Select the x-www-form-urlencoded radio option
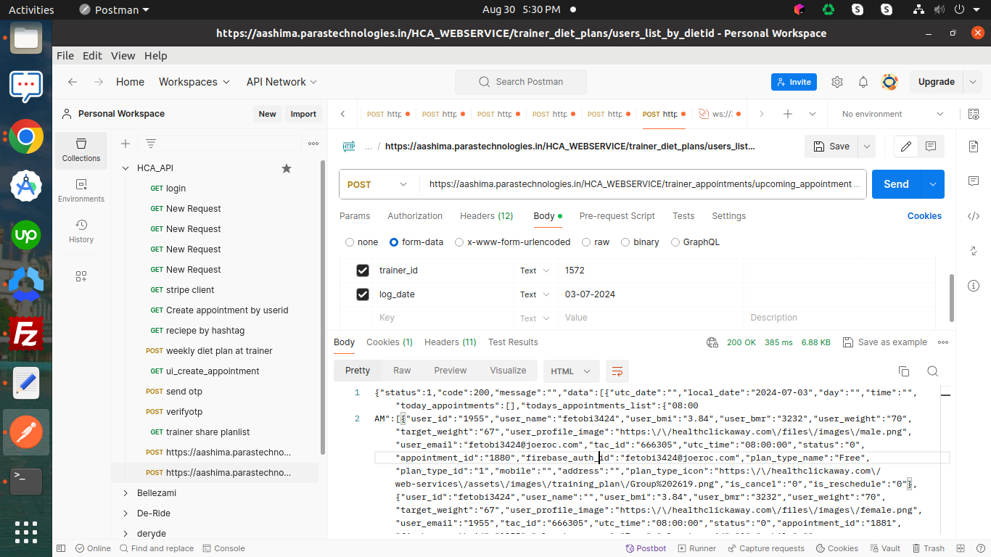The image size is (991, 557). pos(459,242)
